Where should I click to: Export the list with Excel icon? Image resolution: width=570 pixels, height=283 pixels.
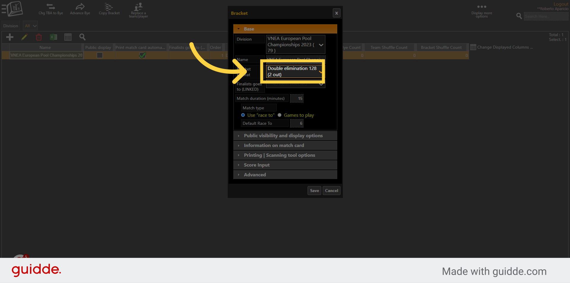(x=53, y=37)
